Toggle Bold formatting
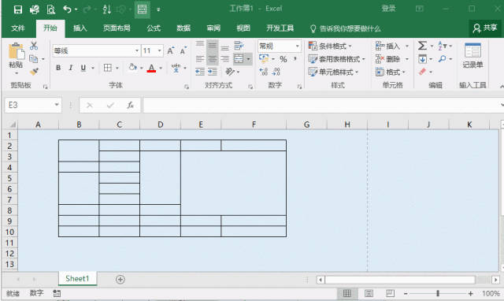 [x=58, y=68]
